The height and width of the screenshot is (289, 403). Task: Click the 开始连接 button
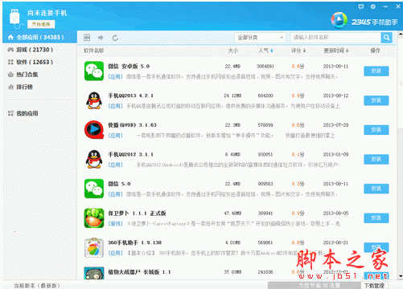coord(41,24)
